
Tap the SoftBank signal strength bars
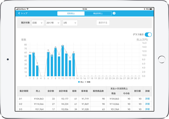click(17, 9)
